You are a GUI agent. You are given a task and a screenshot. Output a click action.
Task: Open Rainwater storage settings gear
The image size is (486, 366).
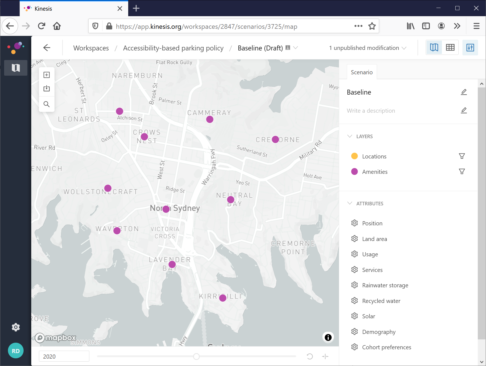355,285
